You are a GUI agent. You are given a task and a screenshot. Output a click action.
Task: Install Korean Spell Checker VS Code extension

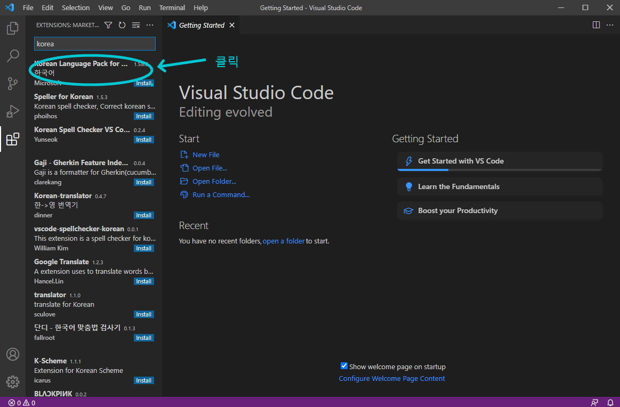[x=143, y=140]
